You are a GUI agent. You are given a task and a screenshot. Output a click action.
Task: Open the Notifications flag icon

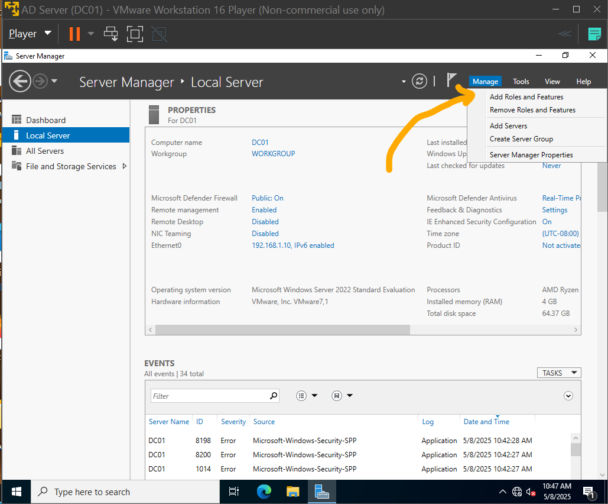pos(451,80)
